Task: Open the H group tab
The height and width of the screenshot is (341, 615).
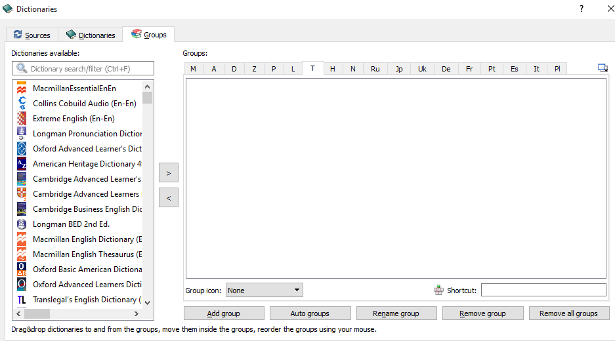Action: tap(333, 69)
